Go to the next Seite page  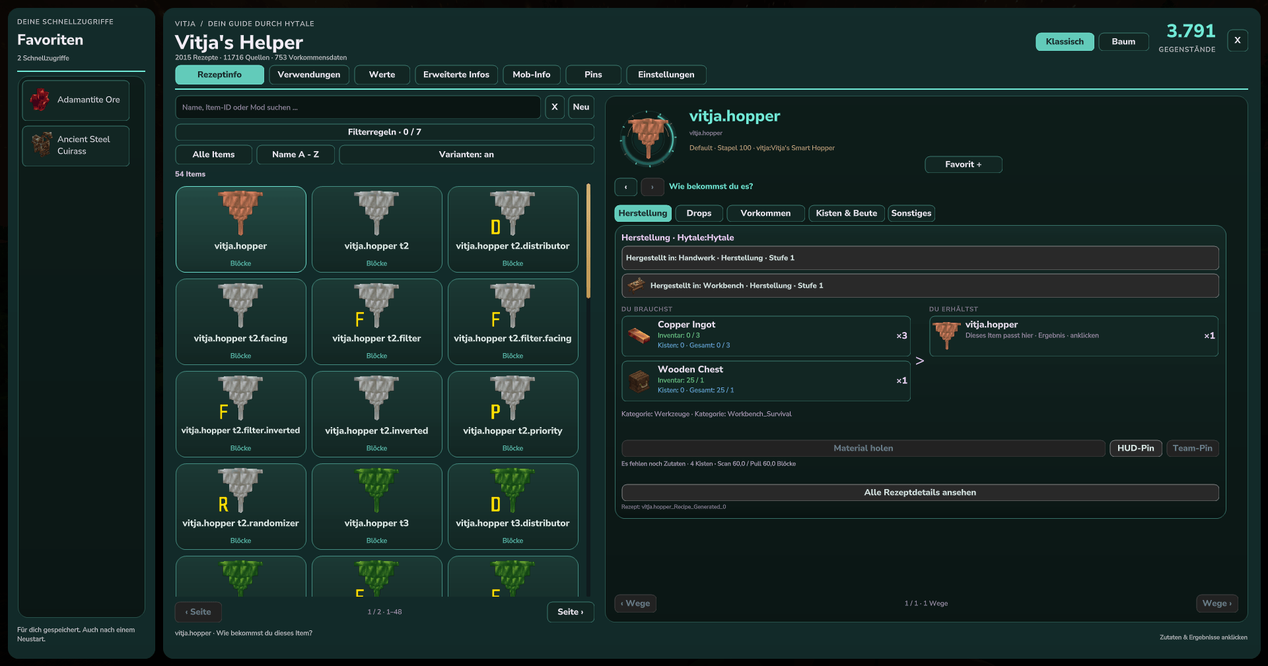pos(571,612)
